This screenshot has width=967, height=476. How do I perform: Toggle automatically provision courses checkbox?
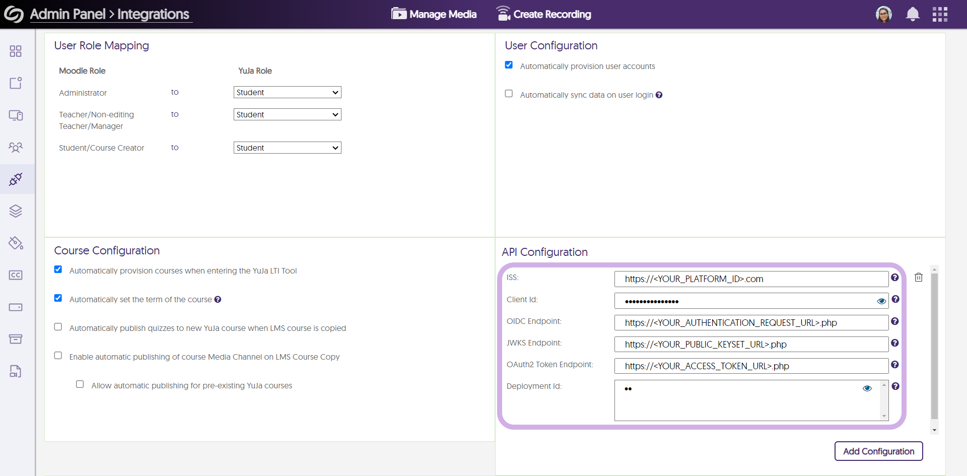(58, 269)
